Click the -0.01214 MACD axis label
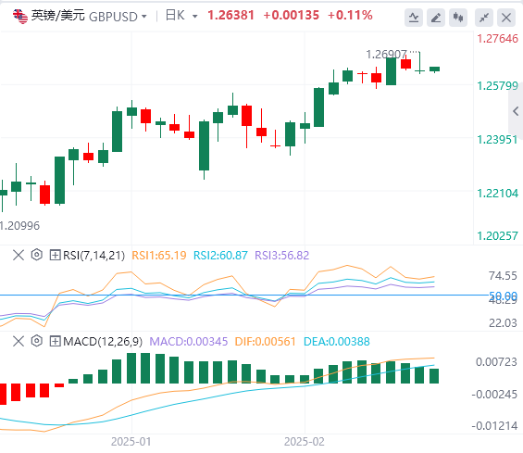The image size is (523, 453). 494,426
